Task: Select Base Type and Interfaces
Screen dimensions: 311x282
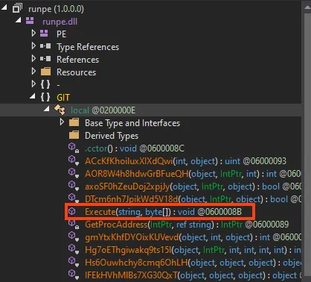Action: pyautogui.click(x=132, y=123)
